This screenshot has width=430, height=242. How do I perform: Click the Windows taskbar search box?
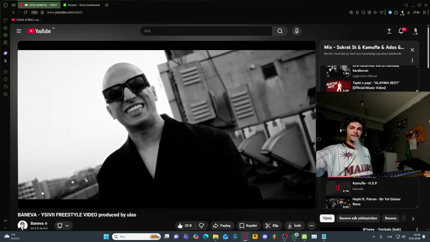[137, 237]
